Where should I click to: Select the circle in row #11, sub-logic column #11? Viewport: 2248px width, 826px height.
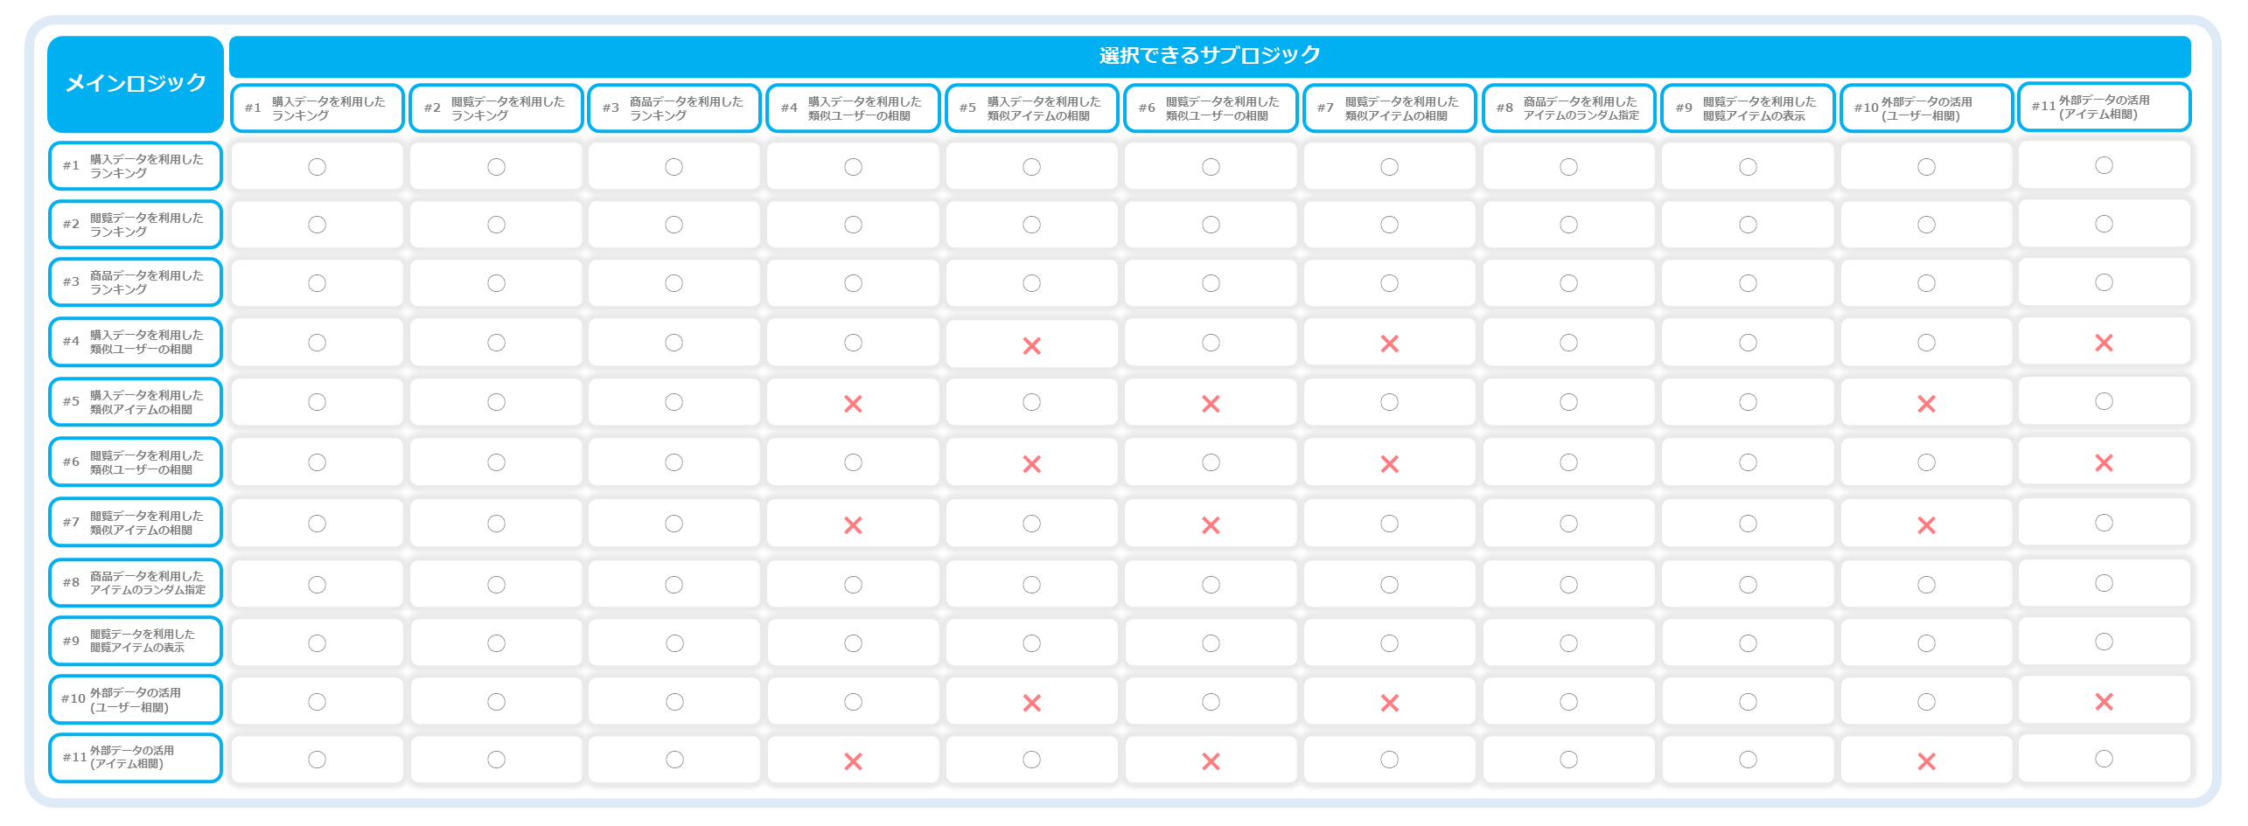[x=2104, y=759]
